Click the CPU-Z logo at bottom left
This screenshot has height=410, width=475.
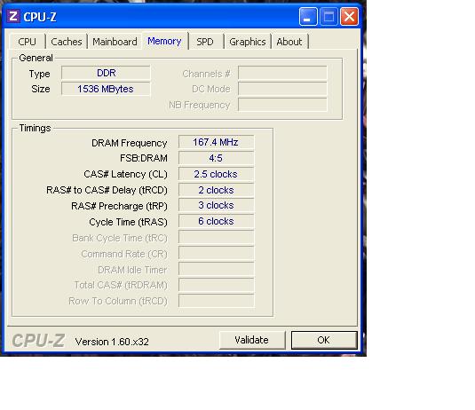[x=38, y=341]
